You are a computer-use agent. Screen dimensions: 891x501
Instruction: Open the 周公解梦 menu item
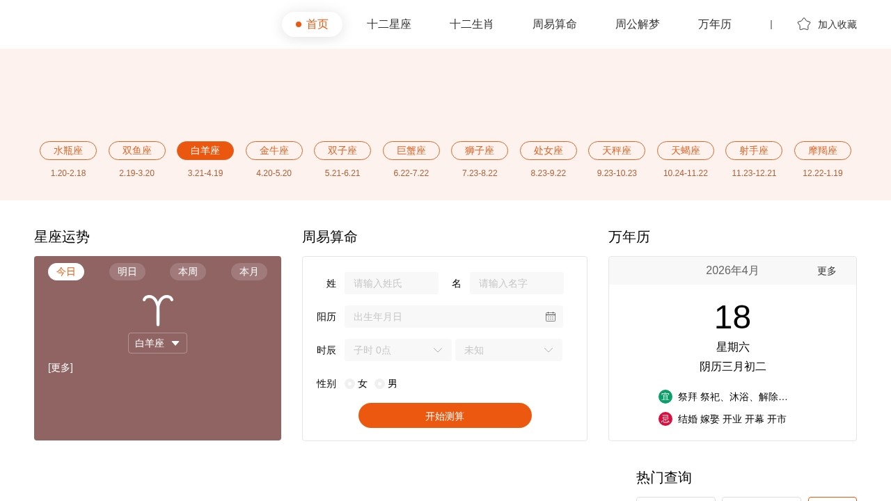click(637, 24)
